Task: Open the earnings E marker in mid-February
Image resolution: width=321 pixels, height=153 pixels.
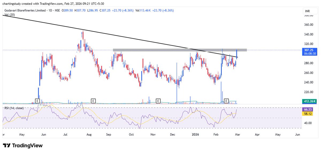Action: click(227, 101)
